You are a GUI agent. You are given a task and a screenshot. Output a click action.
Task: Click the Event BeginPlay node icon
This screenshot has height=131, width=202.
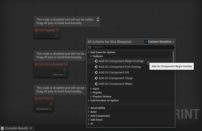pyautogui.click(x=36, y=30)
